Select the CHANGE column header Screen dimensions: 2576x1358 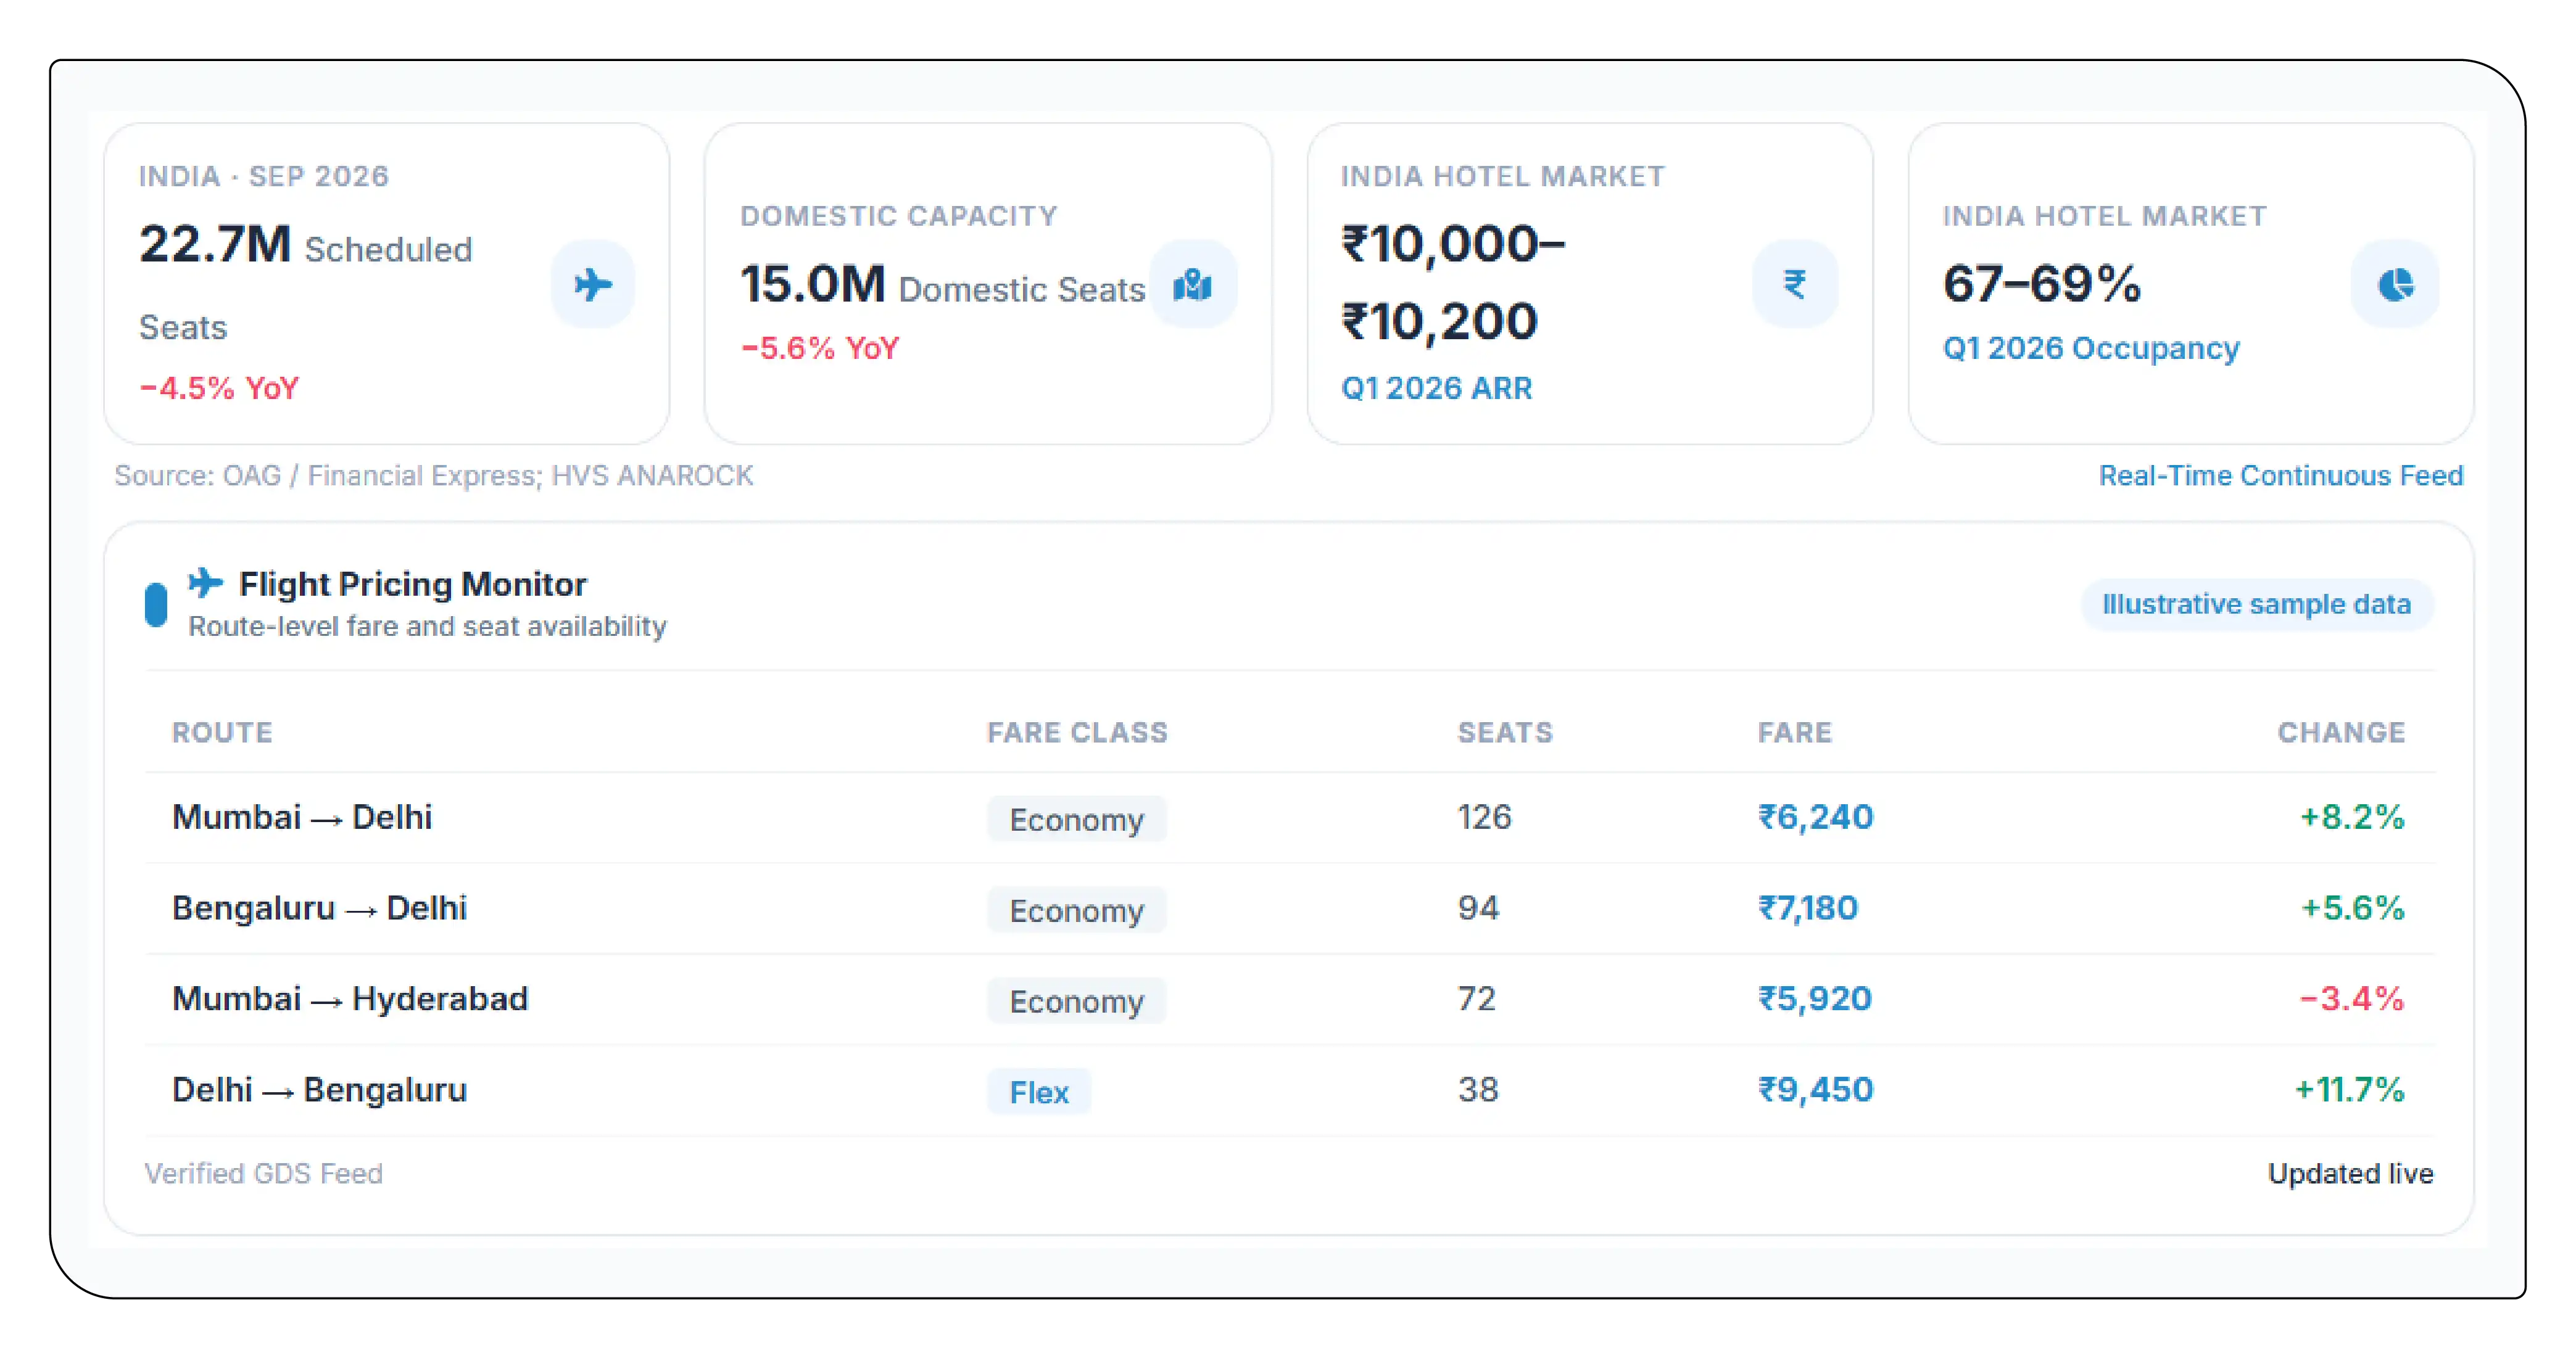point(2341,733)
